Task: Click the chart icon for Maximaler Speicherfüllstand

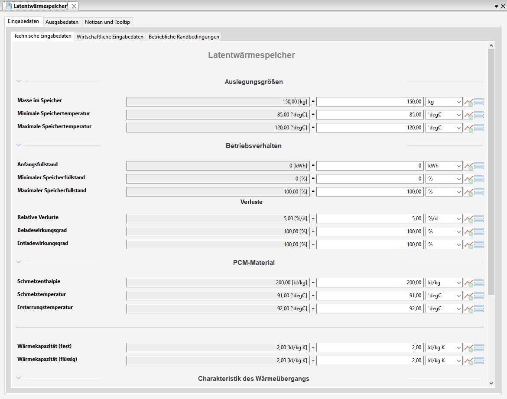Action: [468, 192]
